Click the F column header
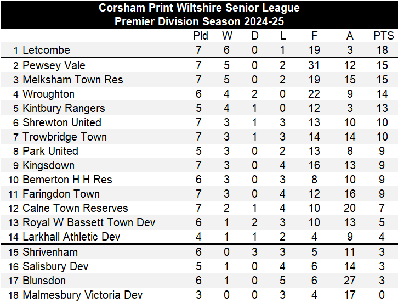The image size is (398, 302). click(314, 36)
